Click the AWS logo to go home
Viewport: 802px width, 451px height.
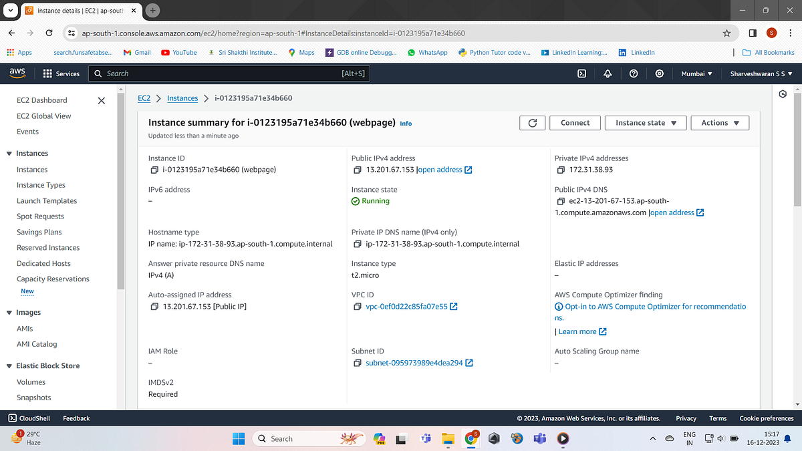tap(17, 73)
